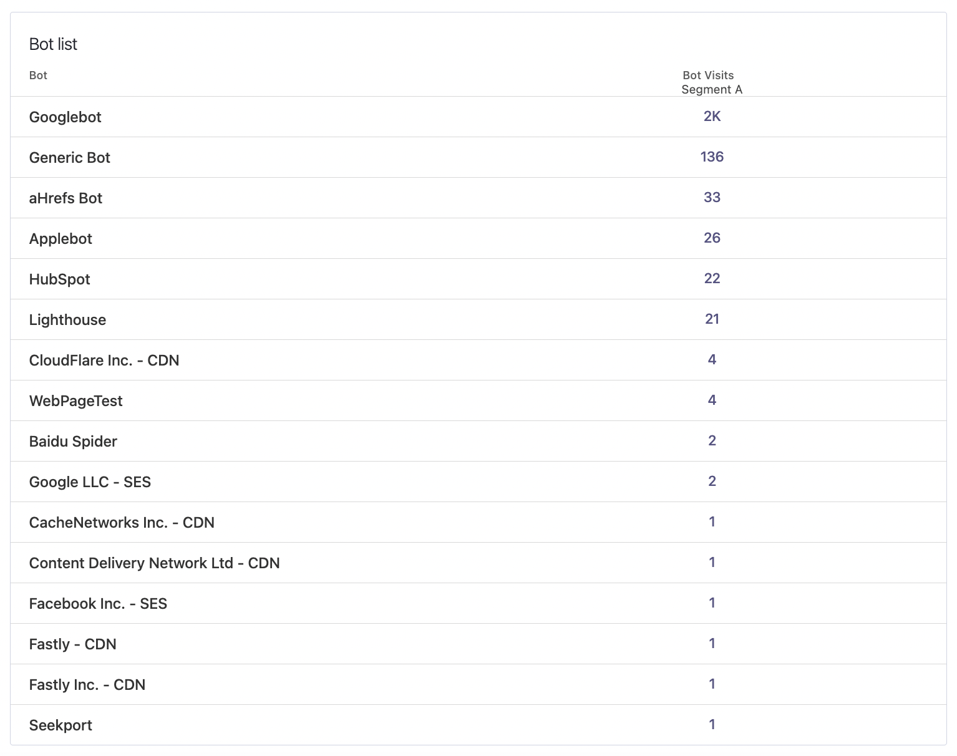Open Googlebot's visit count link
The height and width of the screenshot is (756, 957).
pyautogui.click(x=712, y=116)
